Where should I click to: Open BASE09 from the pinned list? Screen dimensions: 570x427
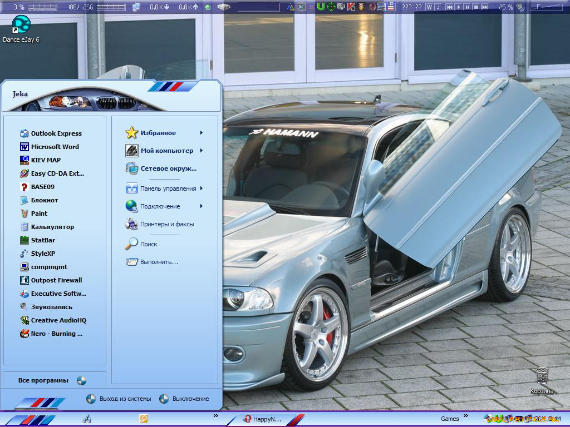click(x=37, y=187)
